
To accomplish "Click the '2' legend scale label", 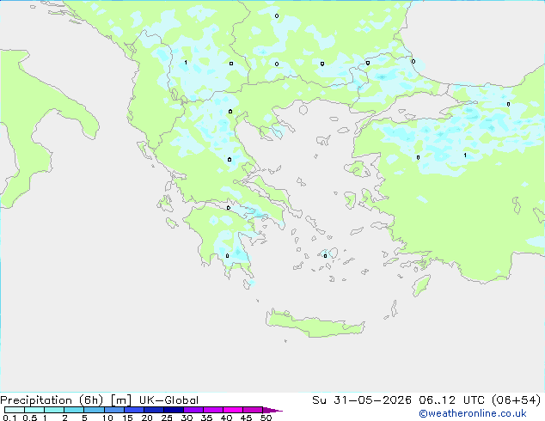I will tap(64, 418).
